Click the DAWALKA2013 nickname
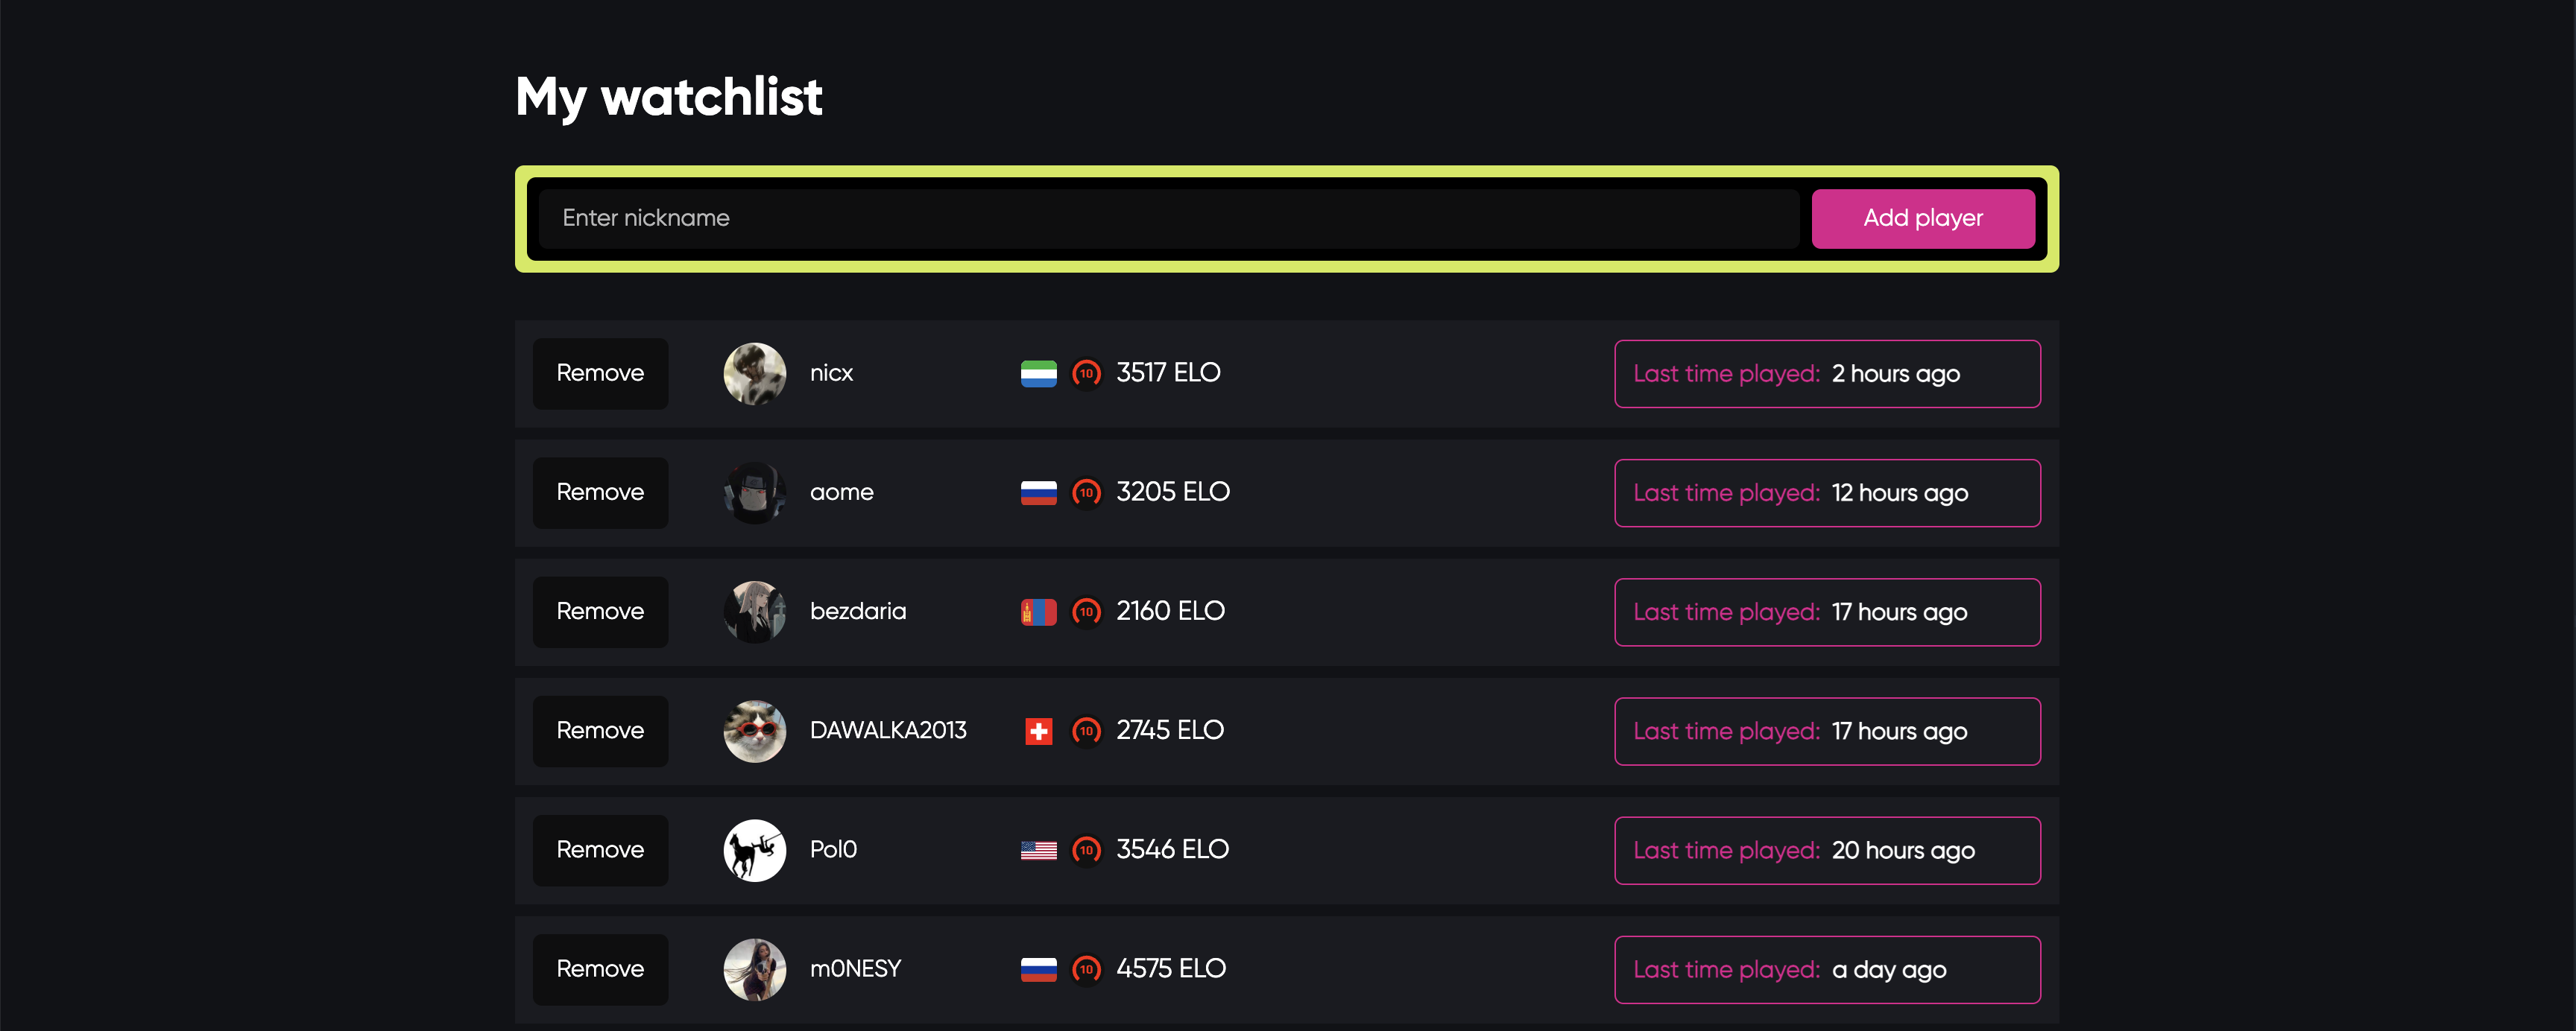This screenshot has width=2576, height=1031. click(x=888, y=730)
